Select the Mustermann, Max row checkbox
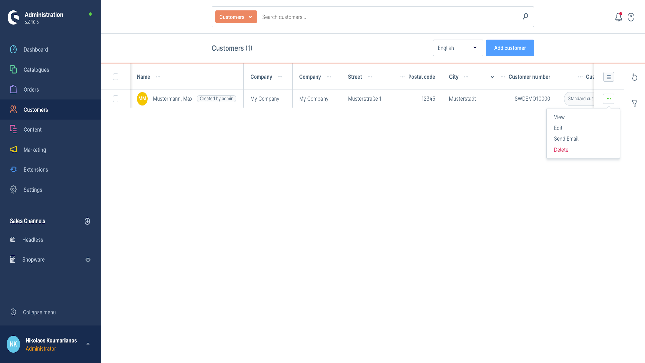This screenshot has width=645, height=363. 116,99
